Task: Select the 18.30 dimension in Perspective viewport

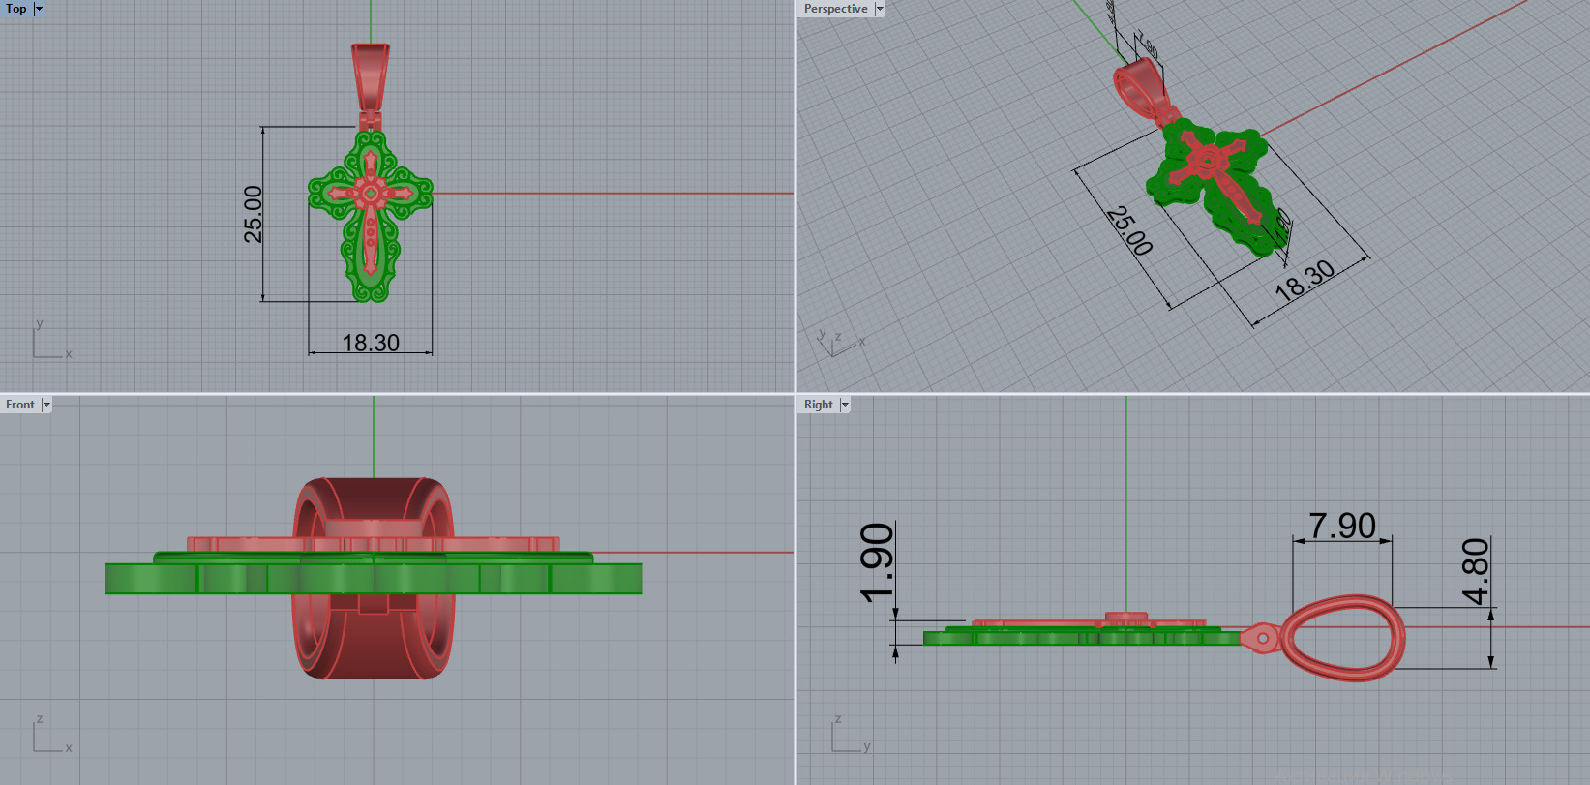Action: point(1305,281)
